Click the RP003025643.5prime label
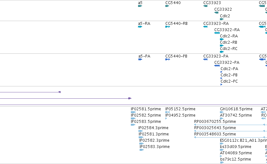267x164 pixels. (215, 128)
